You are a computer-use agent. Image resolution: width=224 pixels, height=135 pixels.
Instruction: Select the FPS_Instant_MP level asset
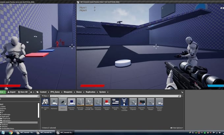pos(45,104)
